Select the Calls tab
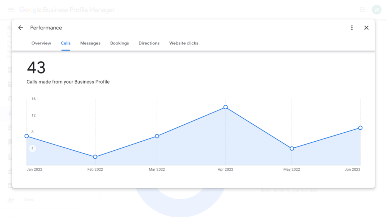Viewport: 387px width, 217px height. pyautogui.click(x=66, y=43)
